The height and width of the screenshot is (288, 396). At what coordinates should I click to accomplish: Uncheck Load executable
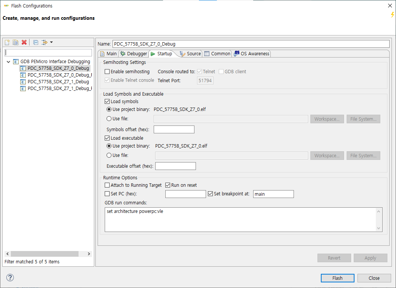107,137
